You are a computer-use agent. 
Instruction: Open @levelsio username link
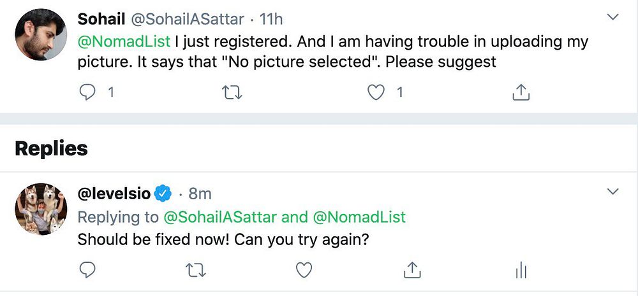coord(114,193)
